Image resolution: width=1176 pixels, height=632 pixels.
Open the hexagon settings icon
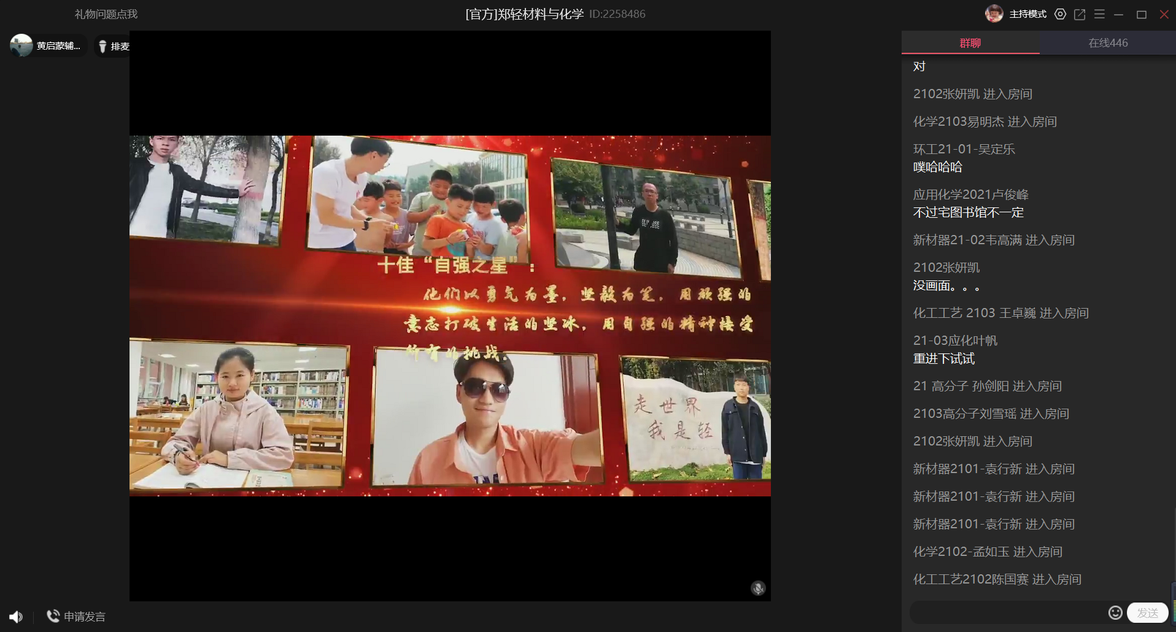click(1060, 14)
